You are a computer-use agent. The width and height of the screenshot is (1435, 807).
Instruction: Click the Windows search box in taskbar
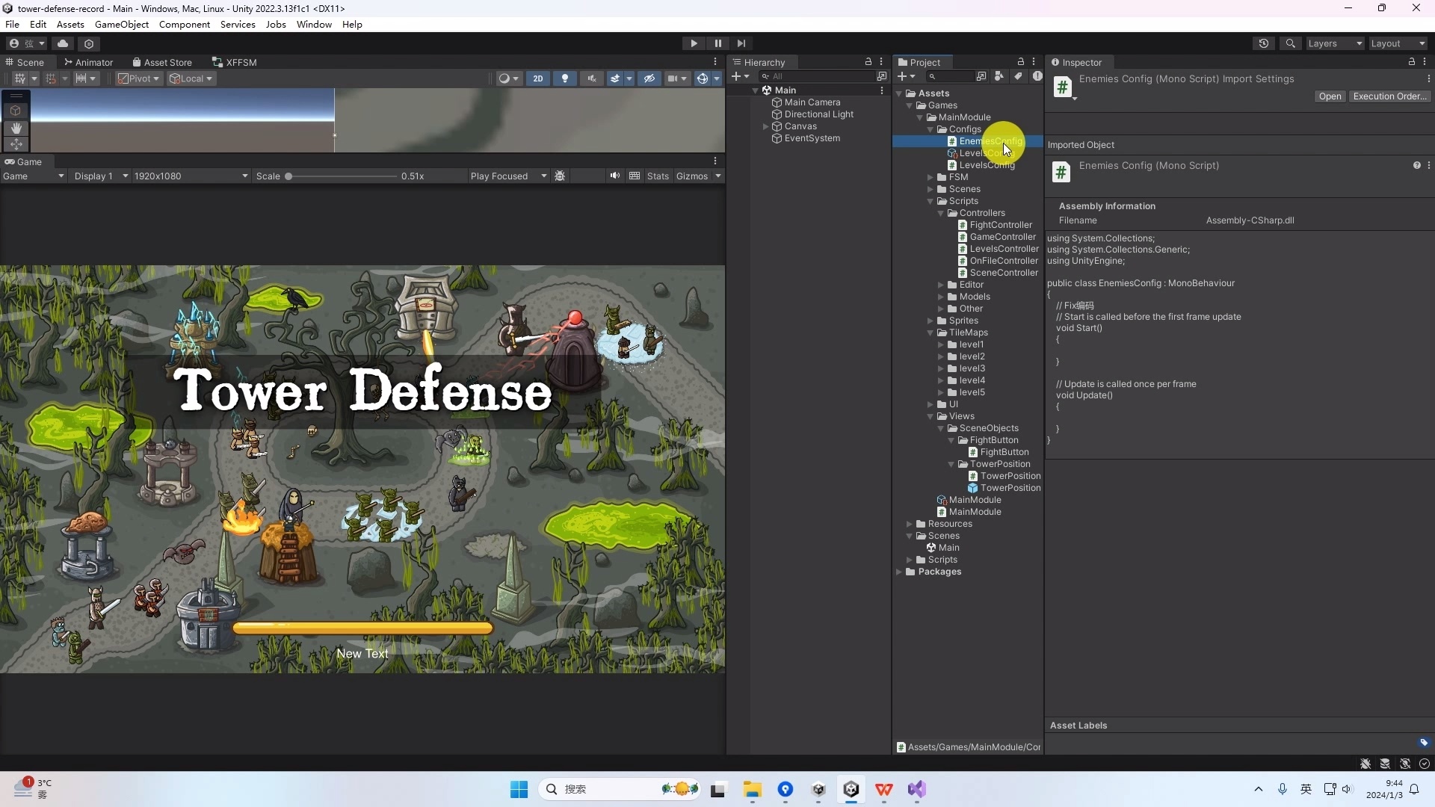[x=620, y=789]
